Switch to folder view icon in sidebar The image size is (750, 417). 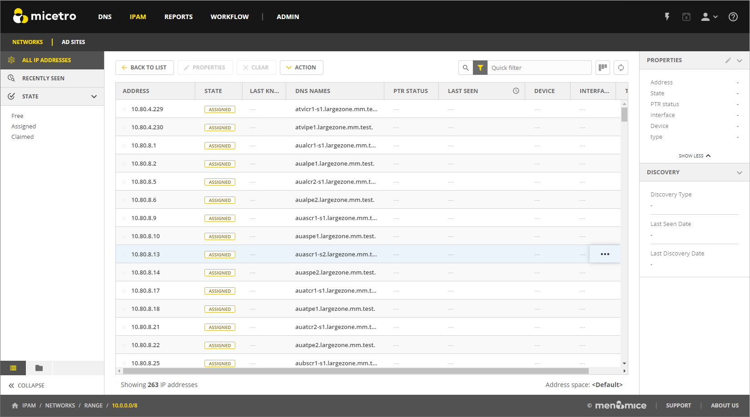39,368
